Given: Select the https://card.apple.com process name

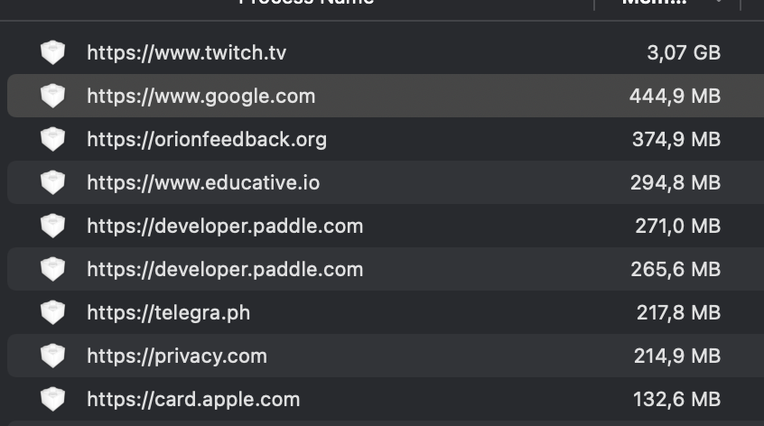Looking at the screenshot, I should tap(193, 399).
